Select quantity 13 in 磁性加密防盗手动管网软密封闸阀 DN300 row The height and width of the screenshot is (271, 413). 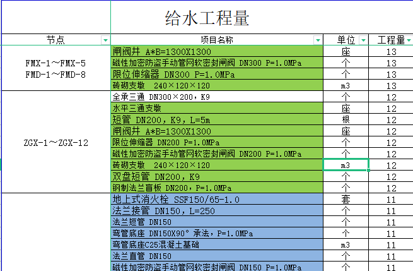click(391, 63)
